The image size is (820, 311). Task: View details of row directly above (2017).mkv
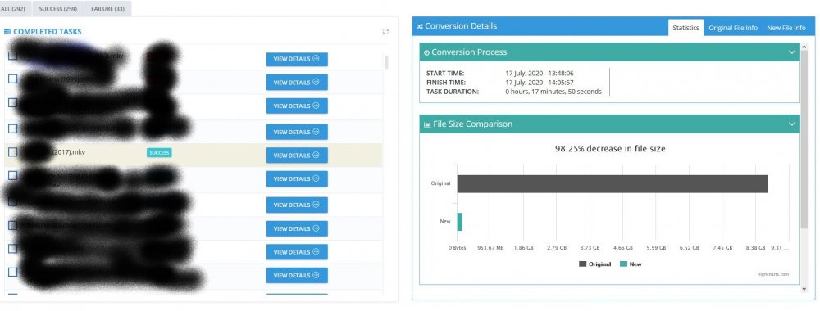[x=297, y=132]
